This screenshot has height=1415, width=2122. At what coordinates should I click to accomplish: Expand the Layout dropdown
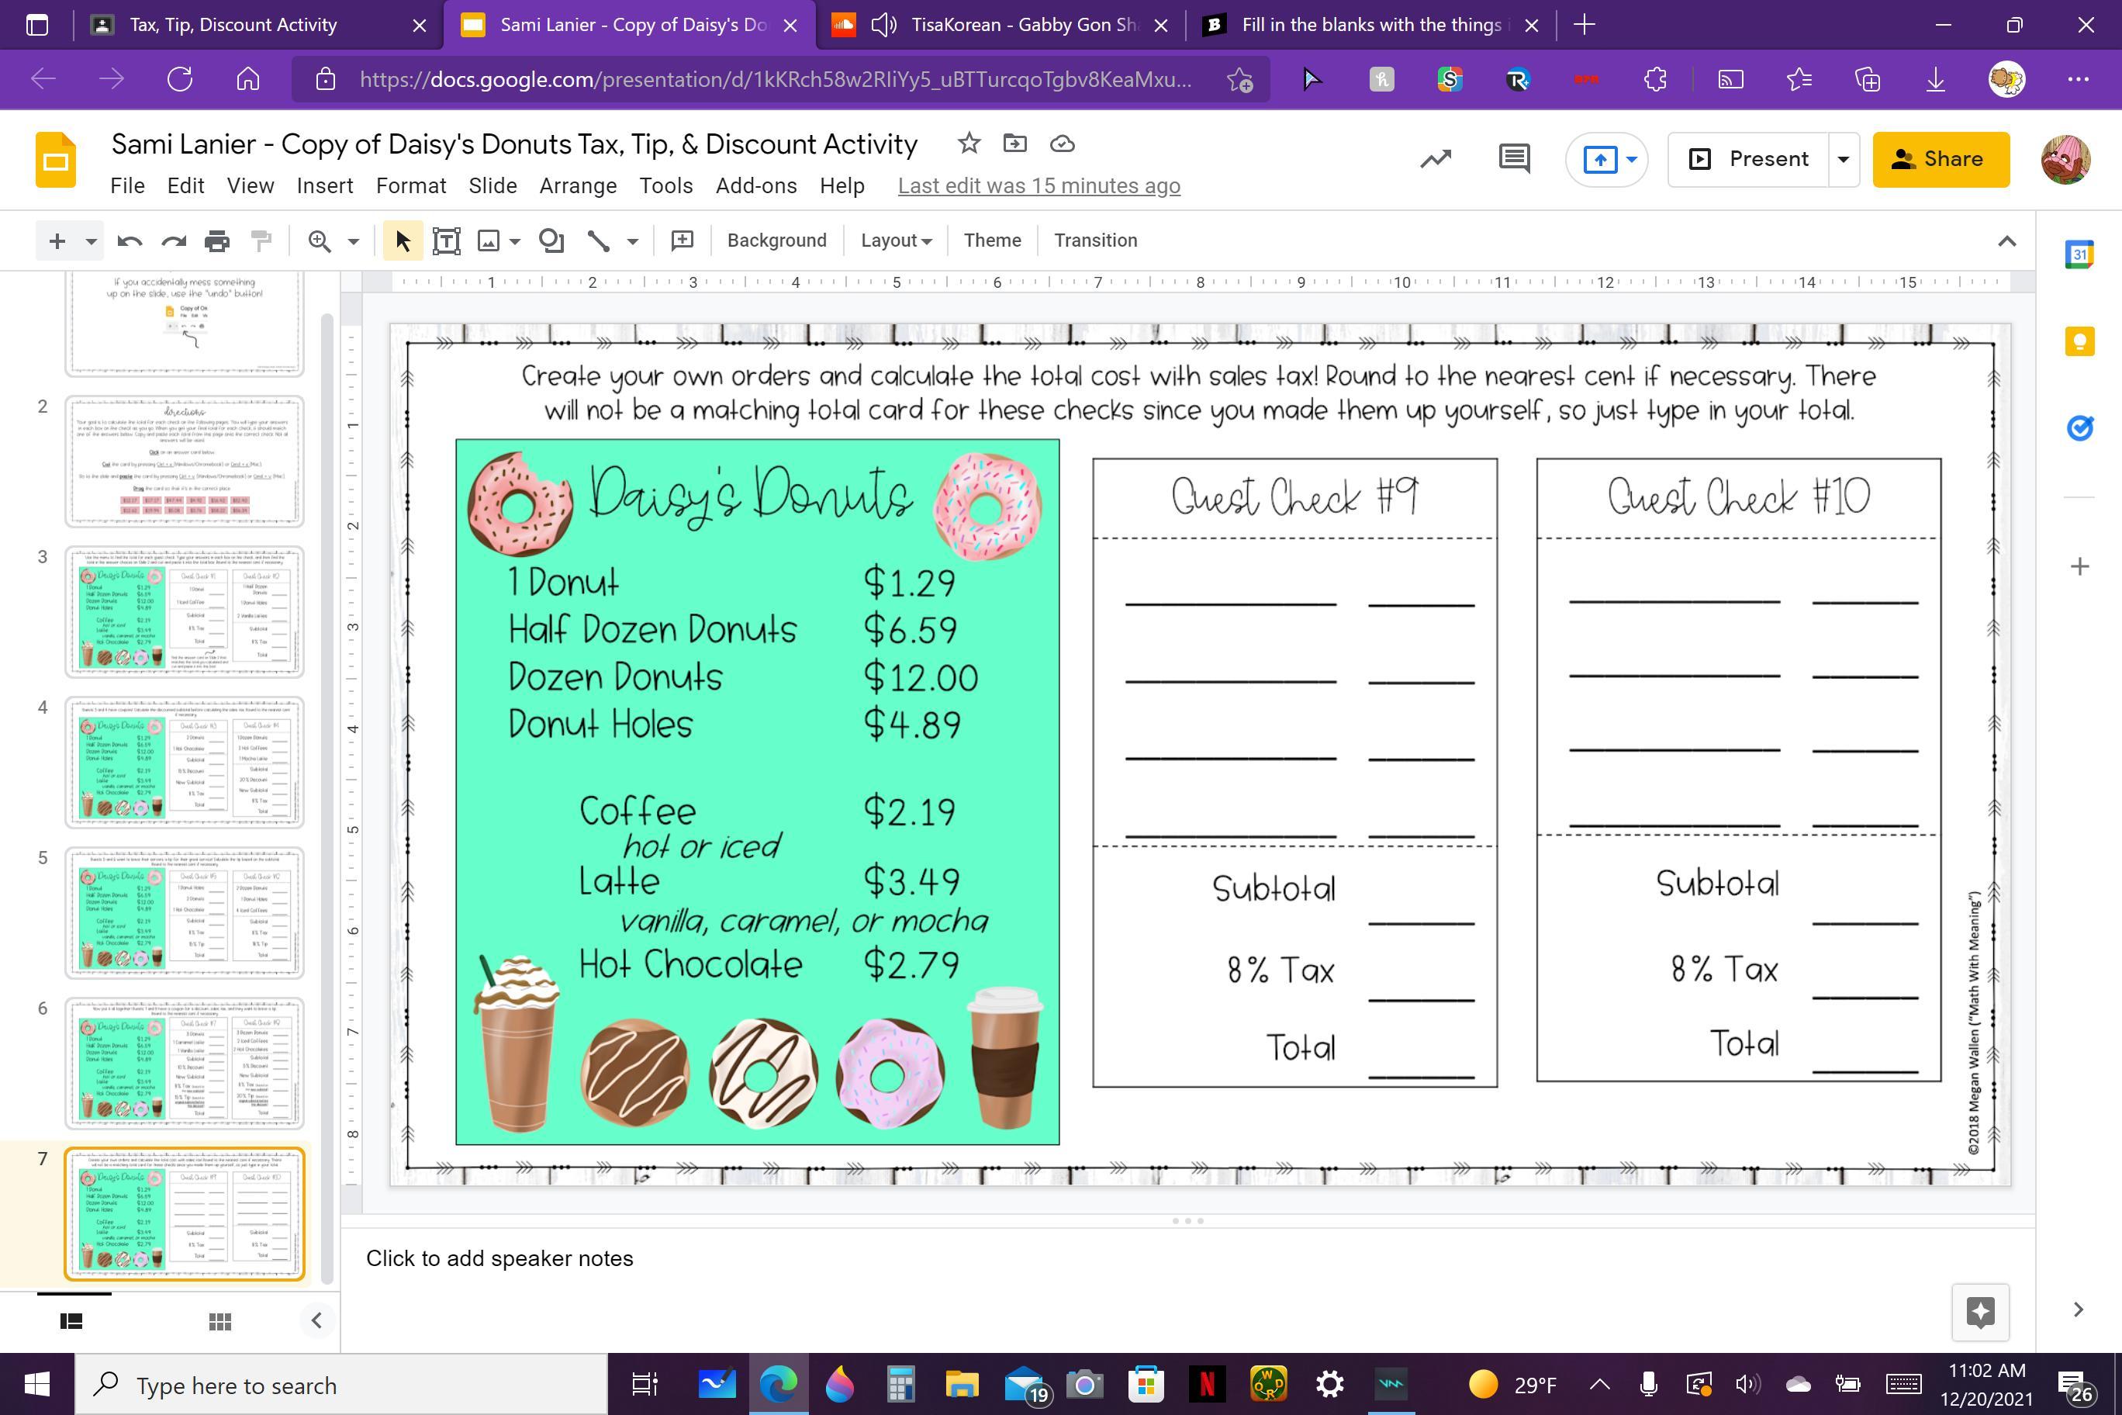(x=895, y=241)
